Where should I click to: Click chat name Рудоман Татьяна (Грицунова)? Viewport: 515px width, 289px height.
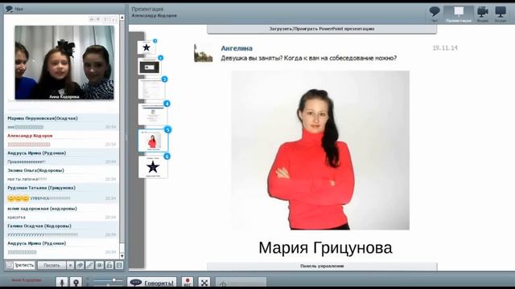[x=41, y=188]
